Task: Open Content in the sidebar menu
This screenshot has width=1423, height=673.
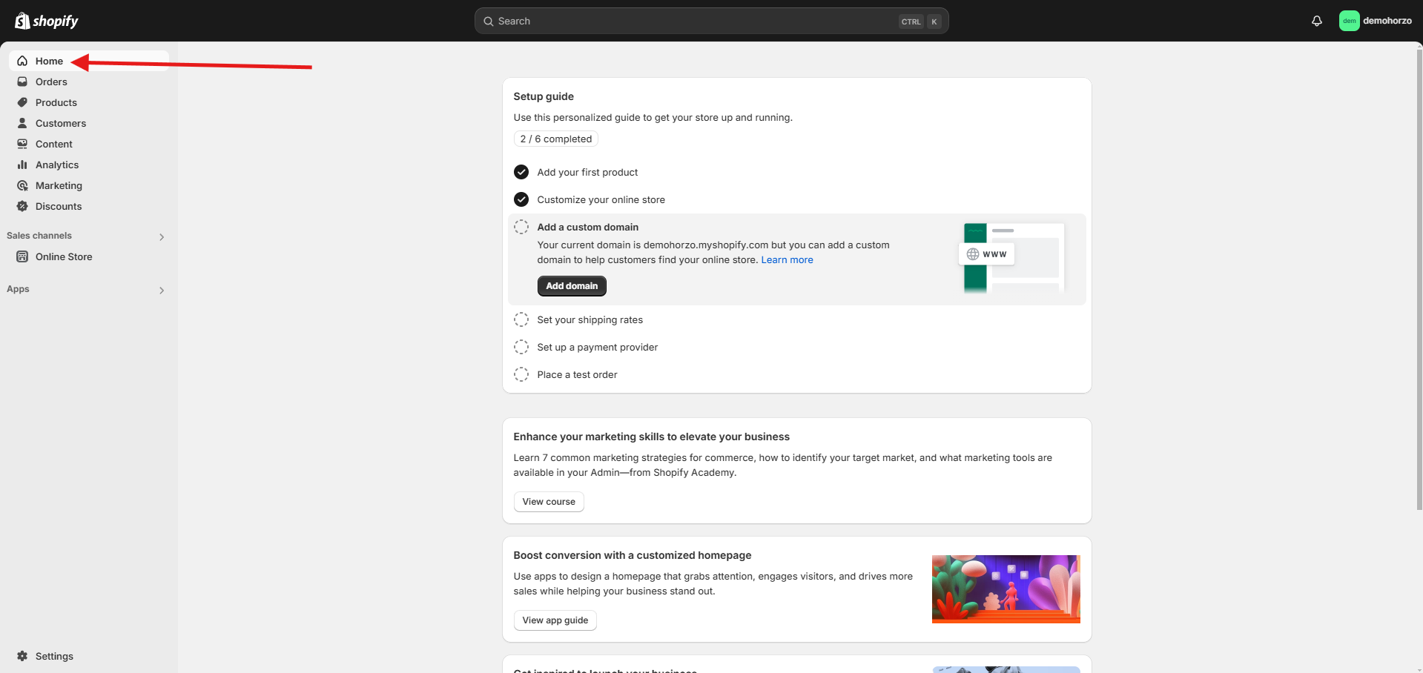Action: point(53,144)
